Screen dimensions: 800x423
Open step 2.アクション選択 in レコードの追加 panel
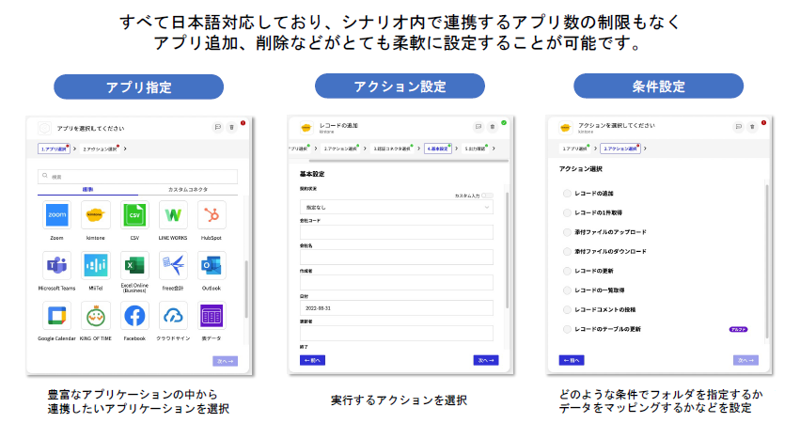(x=340, y=149)
